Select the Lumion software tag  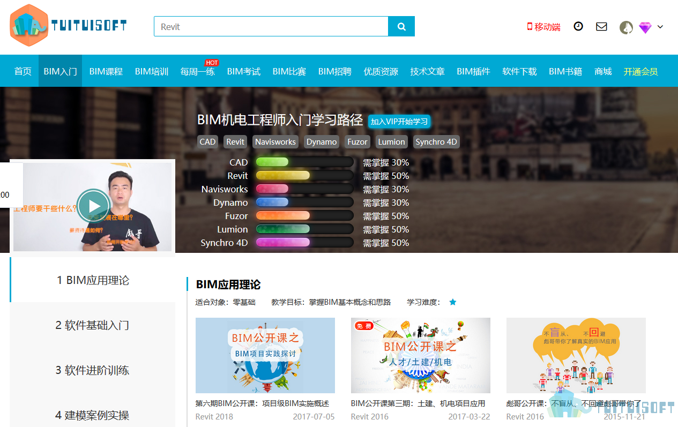pyautogui.click(x=391, y=142)
